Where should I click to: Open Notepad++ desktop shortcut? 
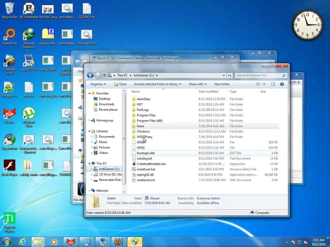click(x=10, y=89)
